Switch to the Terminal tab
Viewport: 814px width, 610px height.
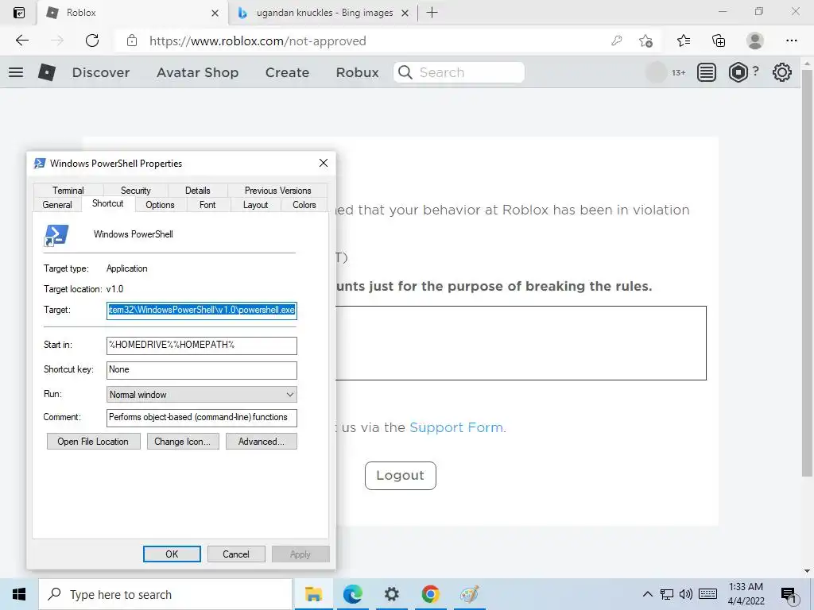pyautogui.click(x=68, y=191)
